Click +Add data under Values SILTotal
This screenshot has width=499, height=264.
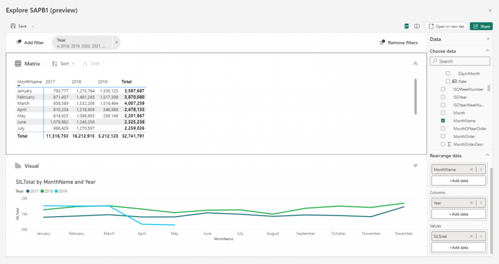pos(459,248)
